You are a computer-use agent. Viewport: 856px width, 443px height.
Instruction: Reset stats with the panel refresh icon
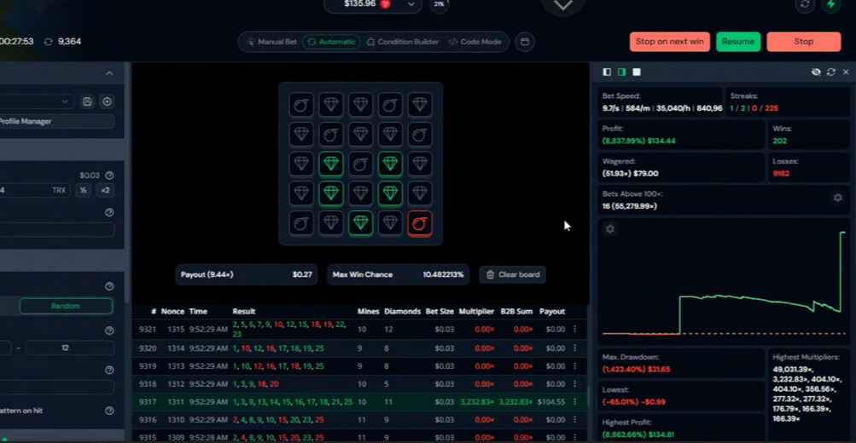[830, 72]
